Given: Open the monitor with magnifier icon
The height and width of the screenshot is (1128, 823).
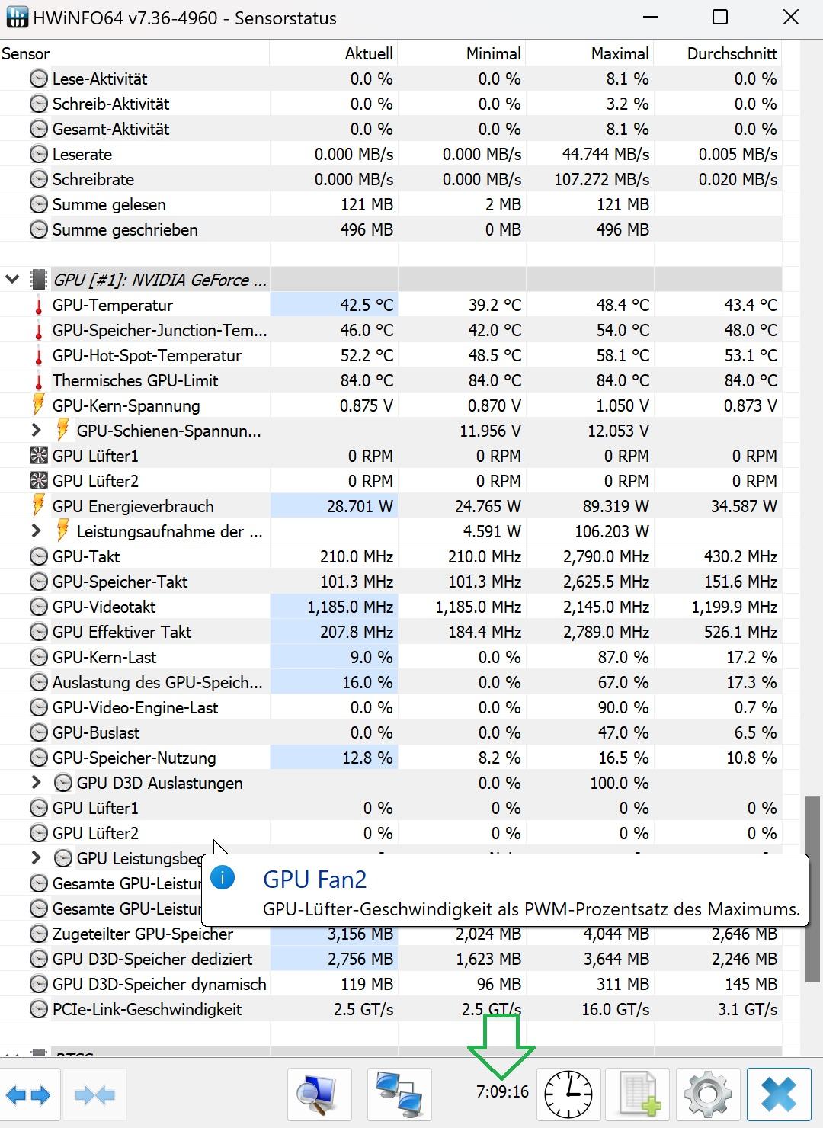Looking at the screenshot, I should point(319,1095).
